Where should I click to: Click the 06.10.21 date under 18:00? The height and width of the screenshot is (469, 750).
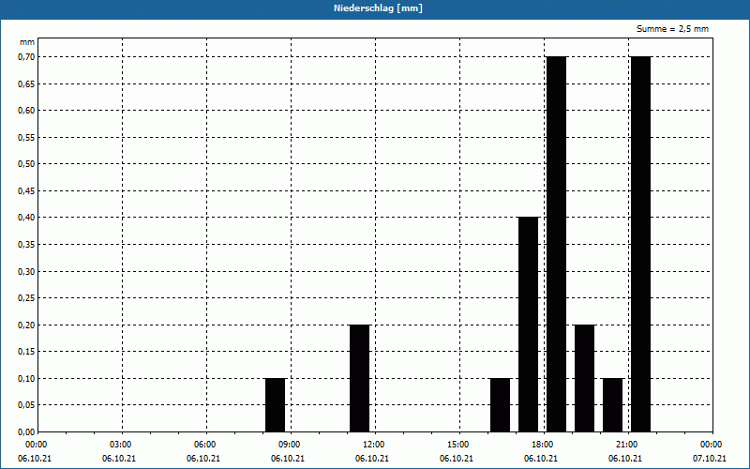click(x=541, y=459)
